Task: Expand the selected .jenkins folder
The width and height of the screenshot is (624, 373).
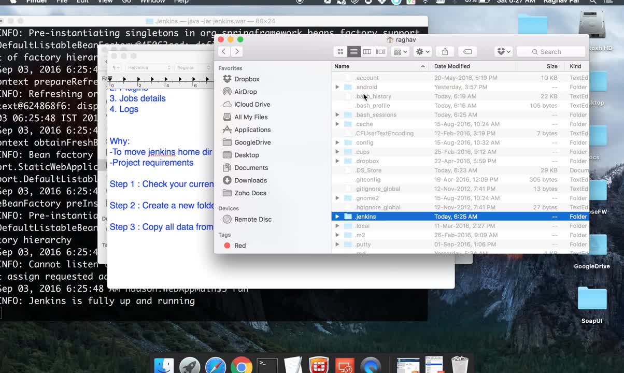Action: pos(337,217)
